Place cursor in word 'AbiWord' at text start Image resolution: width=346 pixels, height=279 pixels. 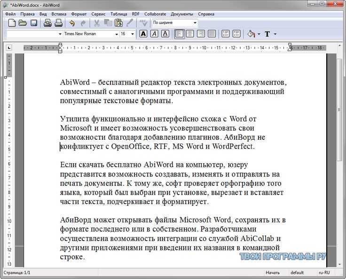[75, 82]
